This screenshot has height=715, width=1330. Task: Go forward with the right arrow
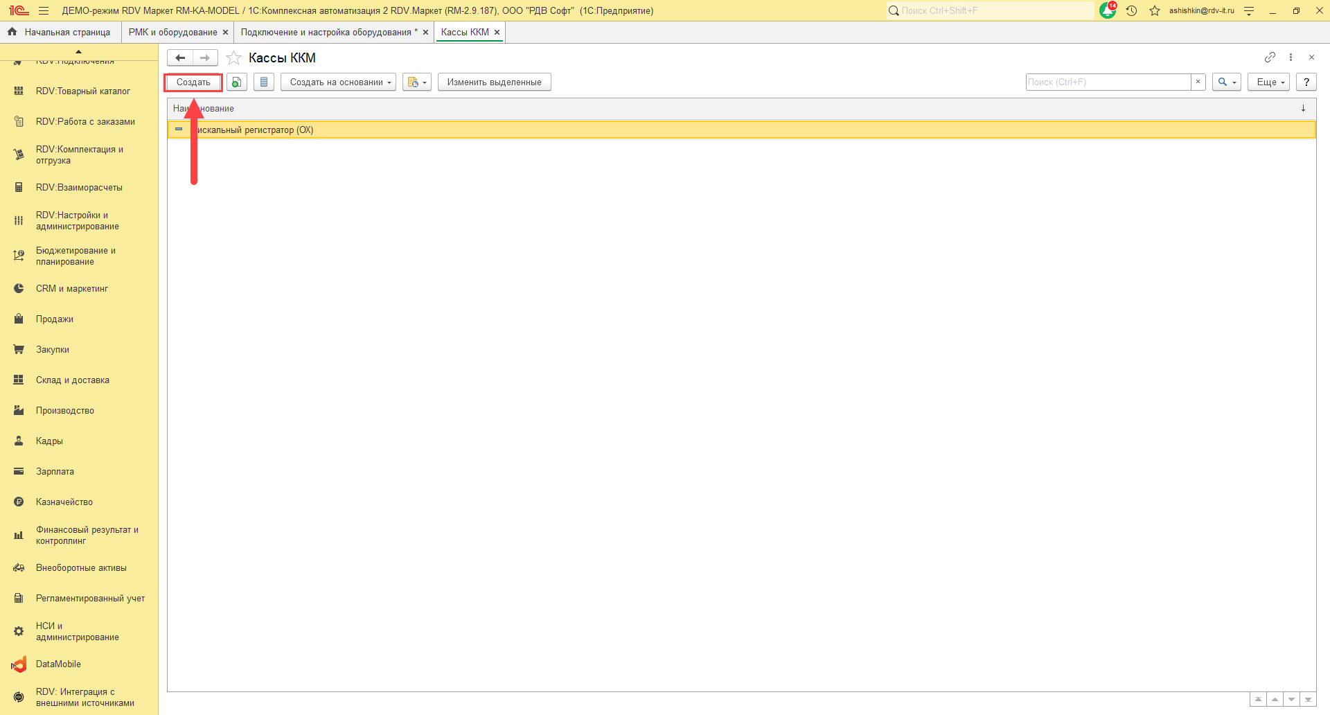coord(205,58)
